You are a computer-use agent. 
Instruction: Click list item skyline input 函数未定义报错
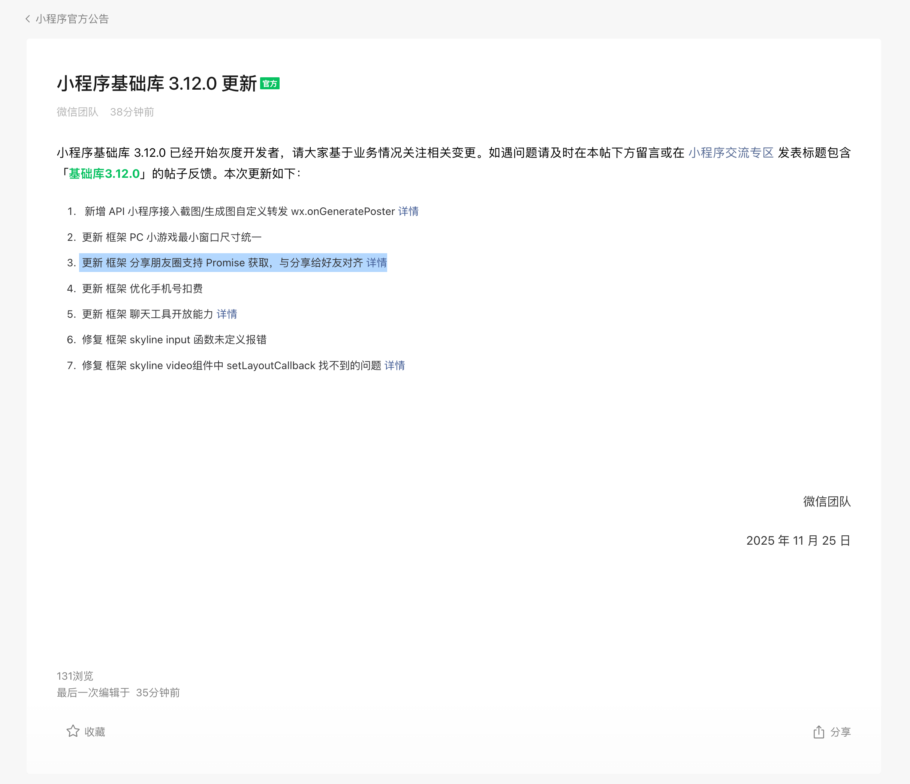(174, 340)
